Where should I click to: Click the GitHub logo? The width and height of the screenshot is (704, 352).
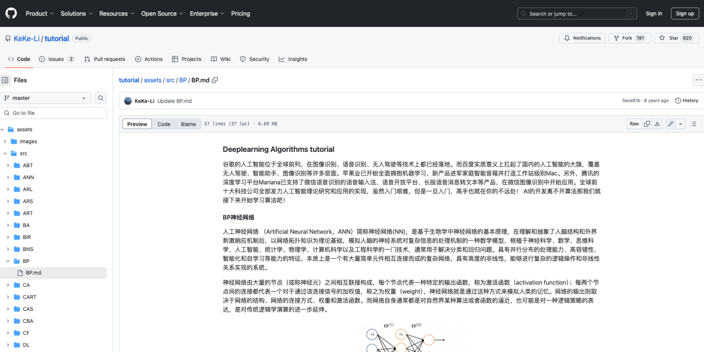(x=11, y=13)
